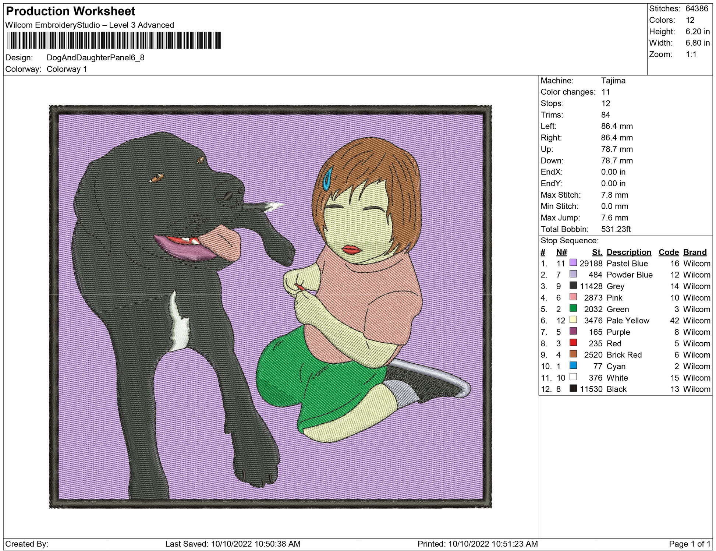Select the Brick Red swatch
This screenshot has width=716, height=551.
pyautogui.click(x=573, y=354)
